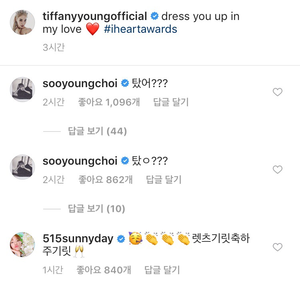
Task: View the 좋아요 862개 likes list
Action: 106,179
